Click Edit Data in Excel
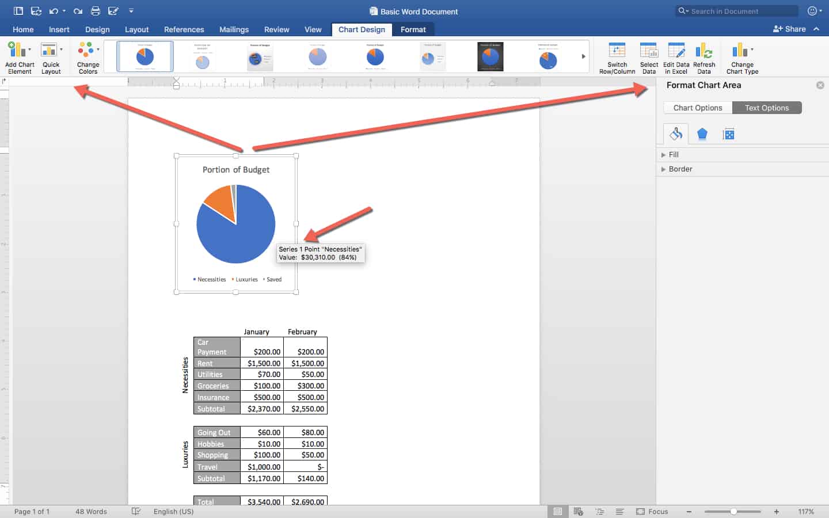The image size is (829, 518). [x=676, y=56]
